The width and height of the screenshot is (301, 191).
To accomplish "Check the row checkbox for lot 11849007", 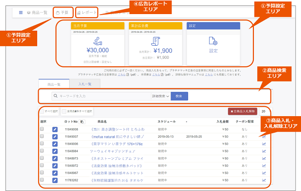I will pyautogui.click(x=42, y=136).
